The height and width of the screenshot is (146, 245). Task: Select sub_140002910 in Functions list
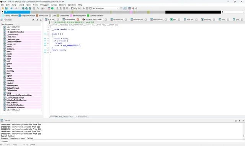pyautogui.click(x=13, y=27)
